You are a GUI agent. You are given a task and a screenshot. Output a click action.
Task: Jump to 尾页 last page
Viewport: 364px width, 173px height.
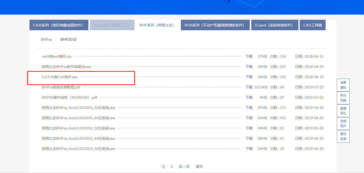click(x=199, y=167)
